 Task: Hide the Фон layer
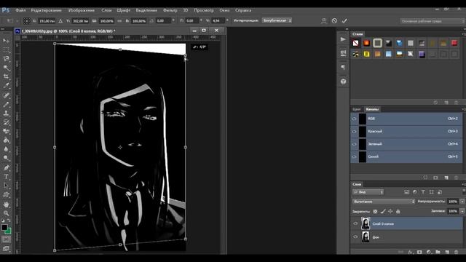pyautogui.click(x=355, y=237)
